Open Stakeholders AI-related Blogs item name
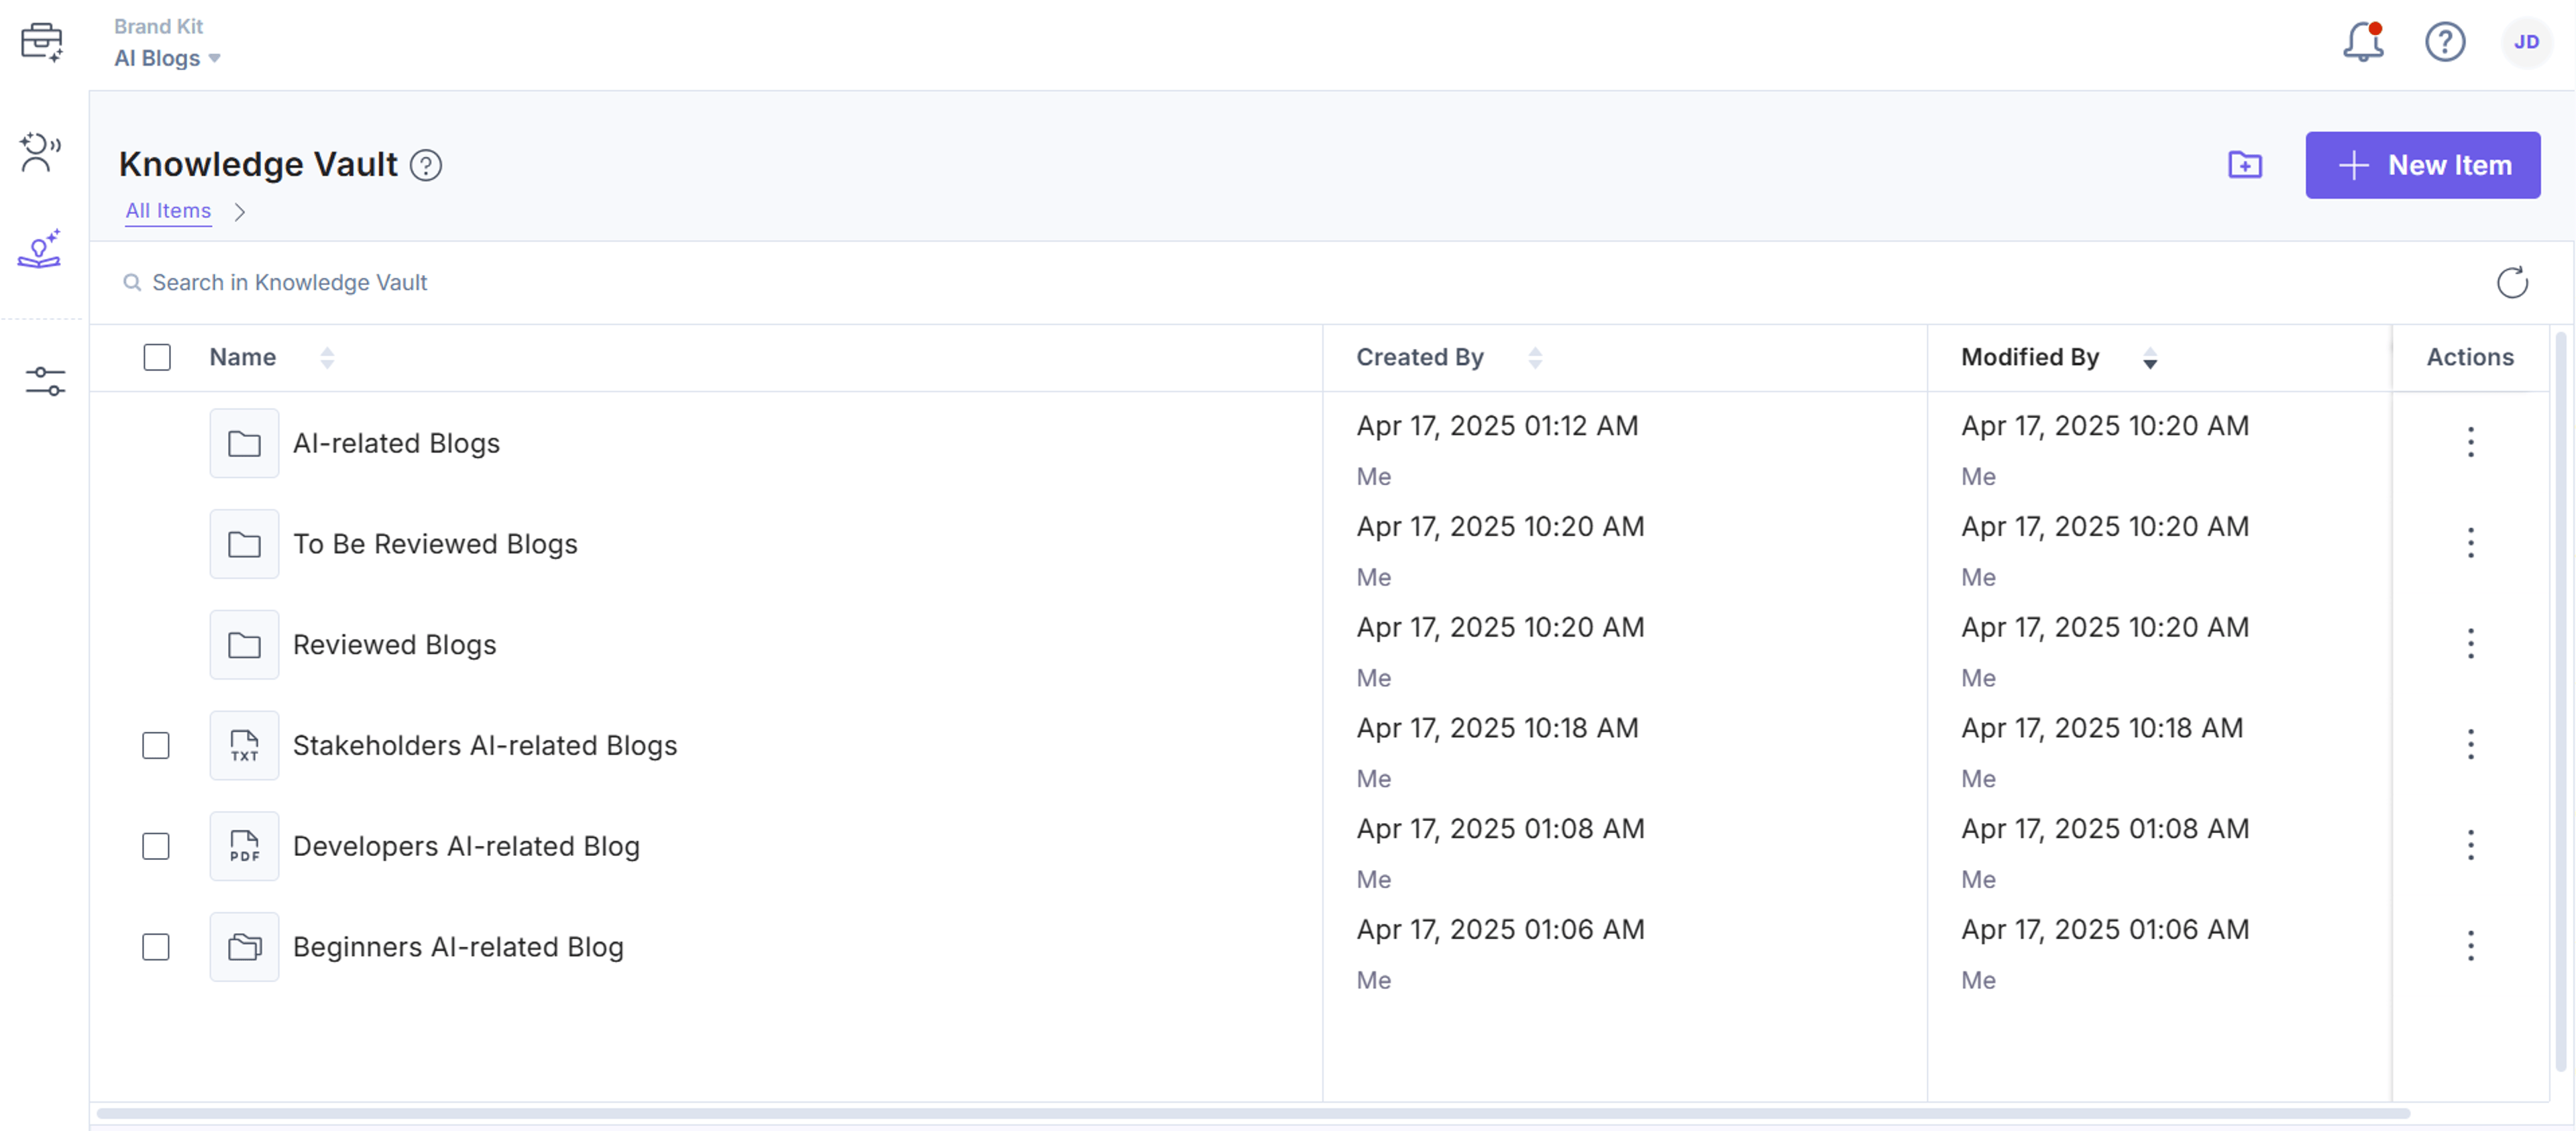This screenshot has width=2576, height=1131. [x=485, y=746]
